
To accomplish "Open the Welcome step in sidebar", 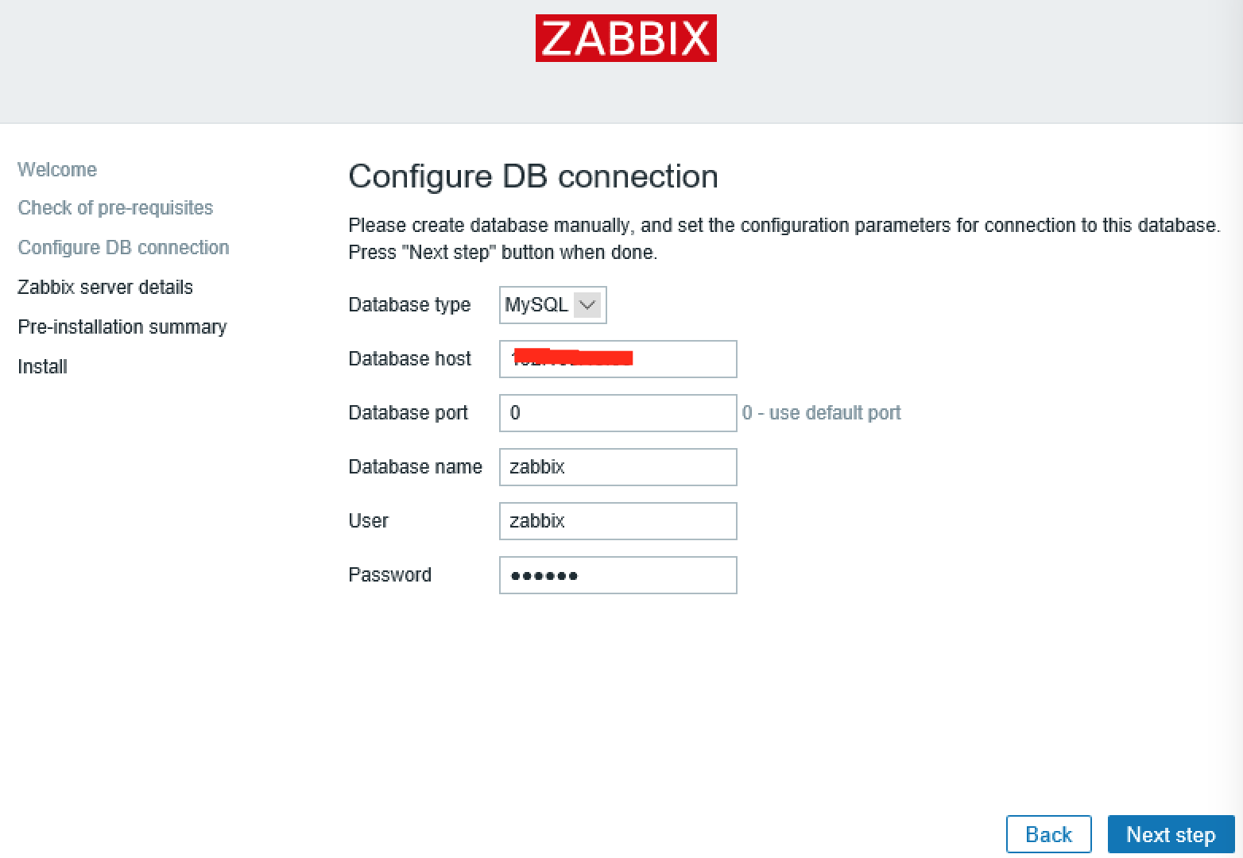I will click(x=57, y=169).
